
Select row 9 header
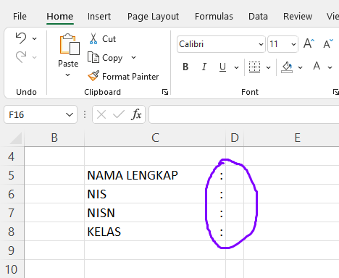point(12,250)
